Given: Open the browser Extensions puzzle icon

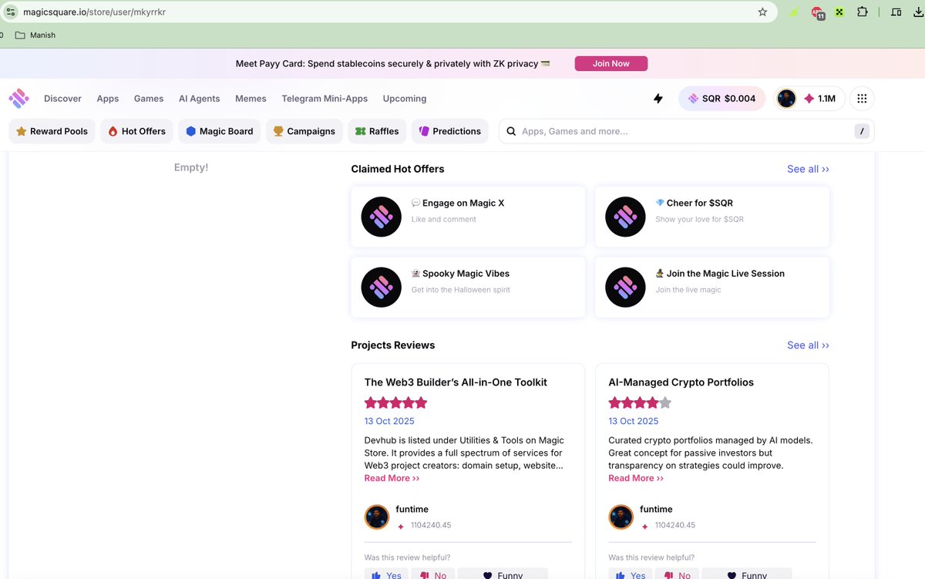Looking at the screenshot, I should pyautogui.click(x=863, y=12).
